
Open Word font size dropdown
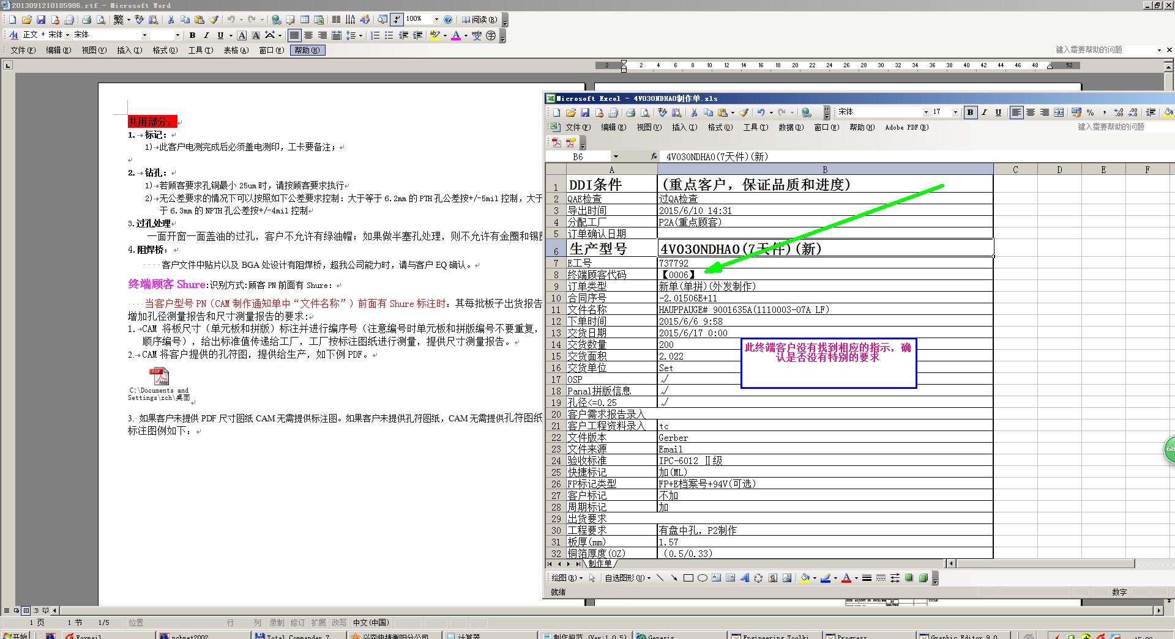click(x=177, y=35)
